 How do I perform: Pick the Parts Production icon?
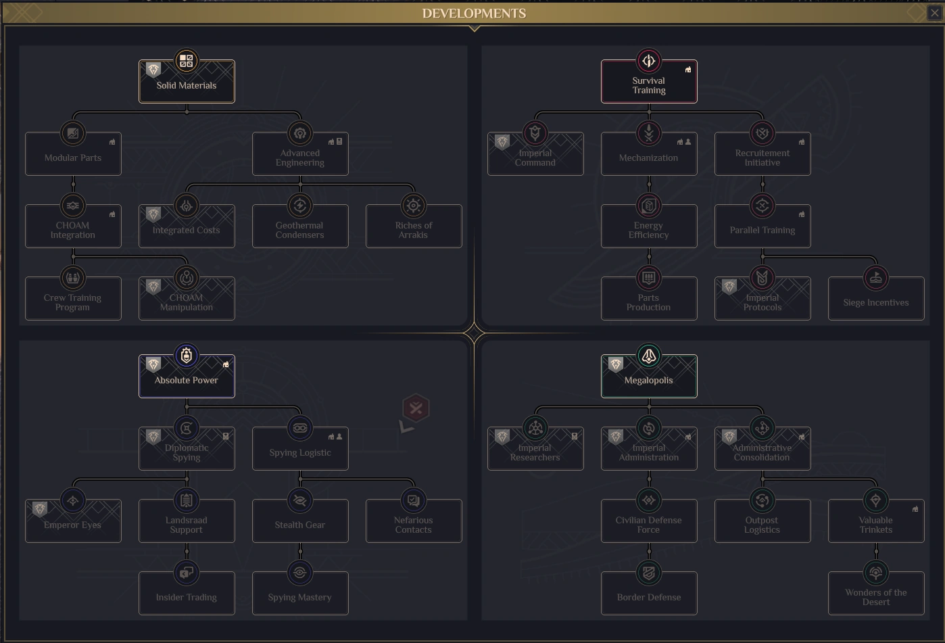click(649, 278)
